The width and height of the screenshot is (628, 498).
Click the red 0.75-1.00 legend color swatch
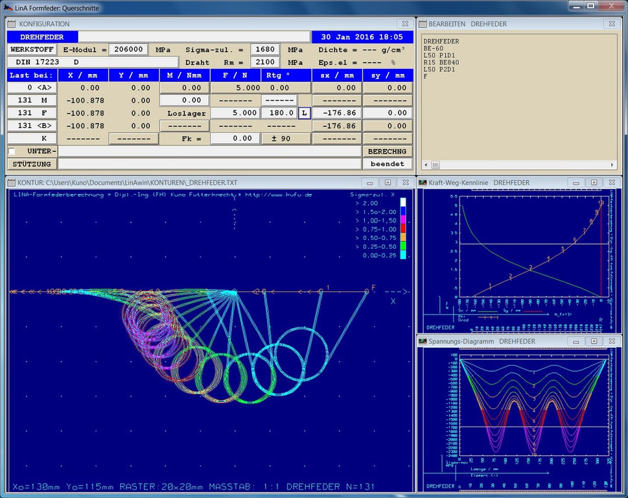pyautogui.click(x=403, y=229)
